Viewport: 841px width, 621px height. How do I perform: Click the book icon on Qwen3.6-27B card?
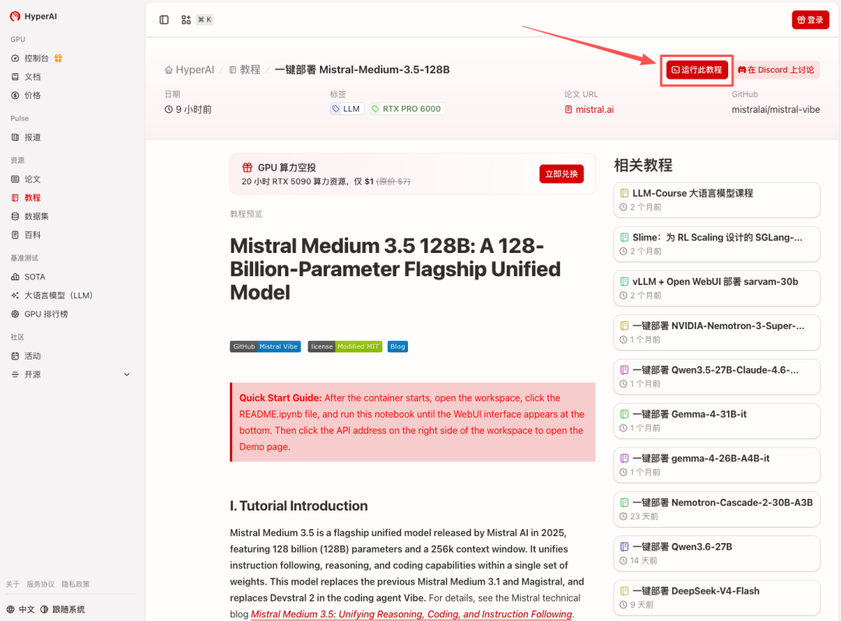click(x=625, y=547)
